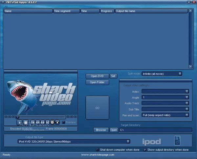Click the shark video preview image
Viewport: 197px width, 159px height.
pos(41,94)
